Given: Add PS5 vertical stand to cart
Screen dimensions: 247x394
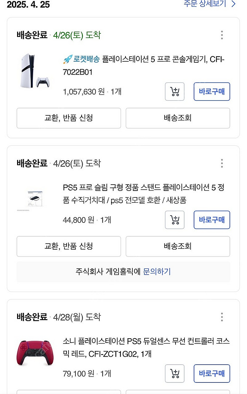Looking at the screenshot, I should 175,220.
